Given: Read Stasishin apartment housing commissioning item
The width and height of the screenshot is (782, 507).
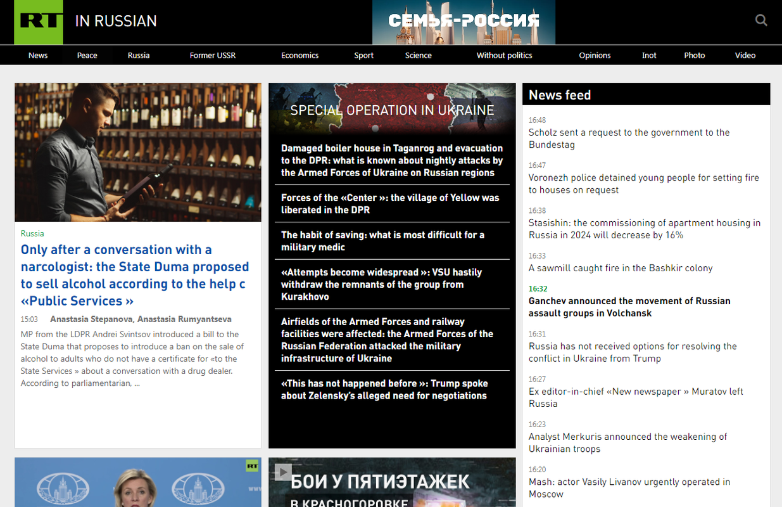Looking at the screenshot, I should click(x=645, y=229).
